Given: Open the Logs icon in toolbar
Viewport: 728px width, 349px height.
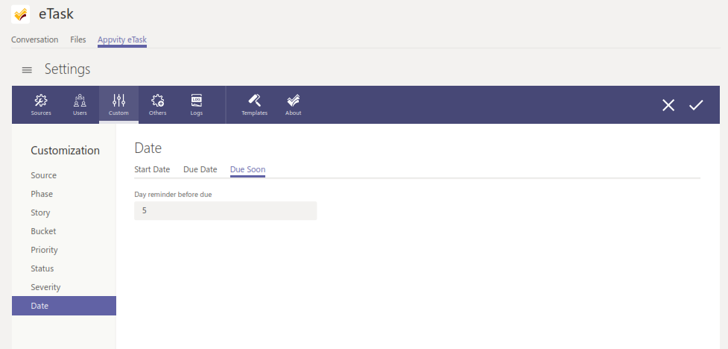Looking at the screenshot, I should point(196,104).
